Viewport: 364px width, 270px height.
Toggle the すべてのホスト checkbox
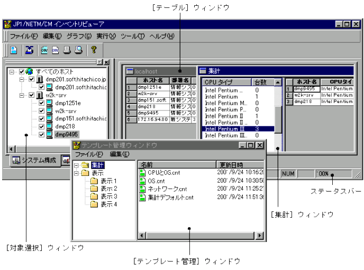pyautogui.click(x=22, y=72)
